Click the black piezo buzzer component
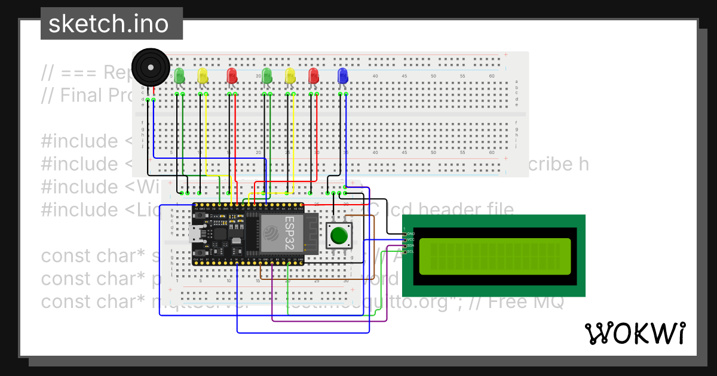The width and height of the screenshot is (717, 376). [151, 68]
